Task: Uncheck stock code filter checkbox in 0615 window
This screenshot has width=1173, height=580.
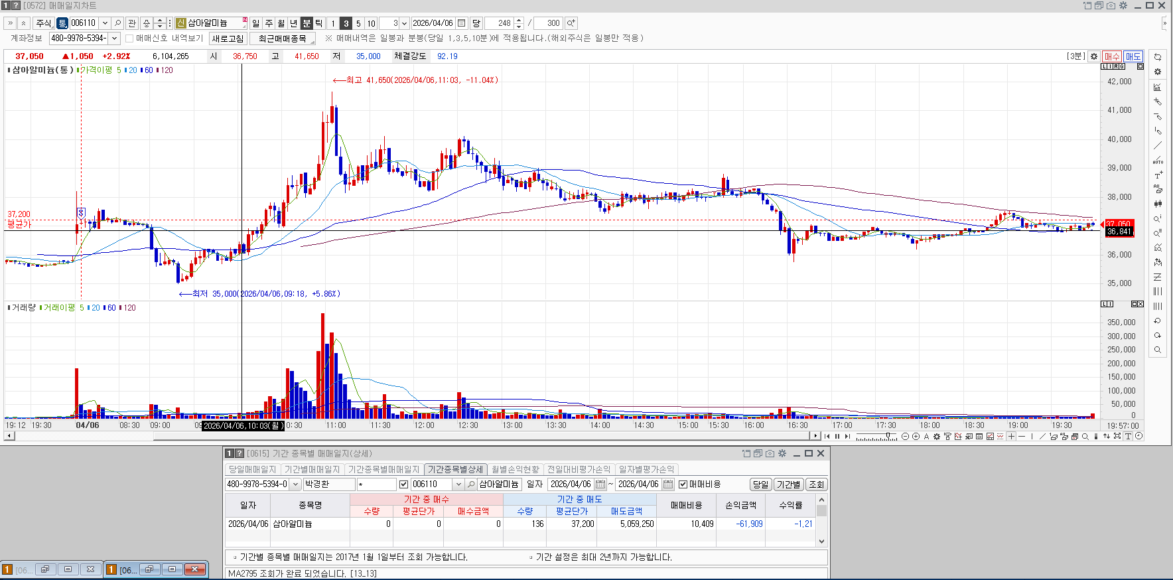Action: [x=403, y=484]
